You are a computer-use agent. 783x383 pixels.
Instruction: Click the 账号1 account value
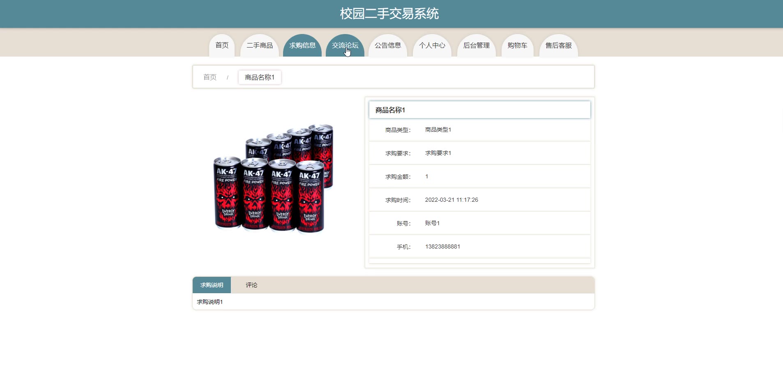(x=432, y=223)
